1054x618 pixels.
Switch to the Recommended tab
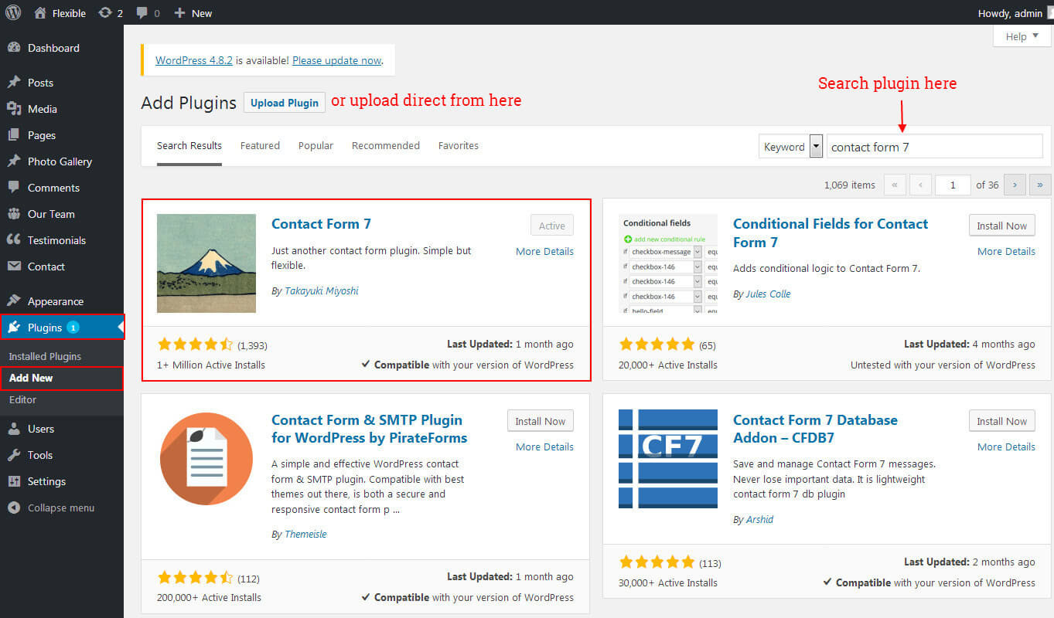click(x=386, y=146)
